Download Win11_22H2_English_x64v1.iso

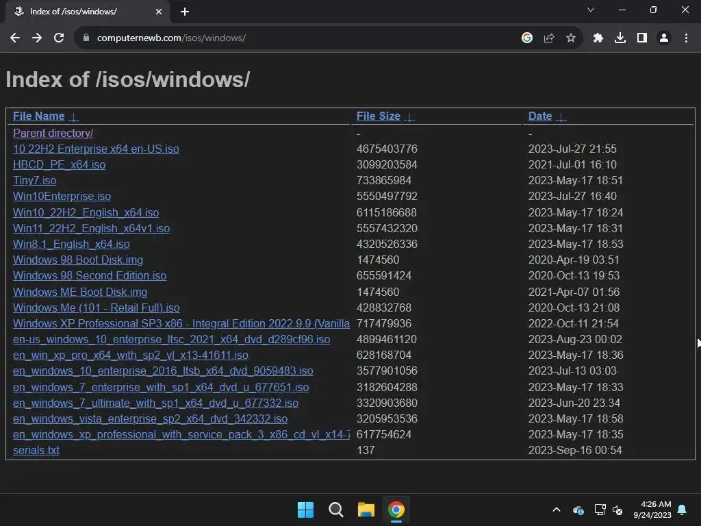pos(92,229)
